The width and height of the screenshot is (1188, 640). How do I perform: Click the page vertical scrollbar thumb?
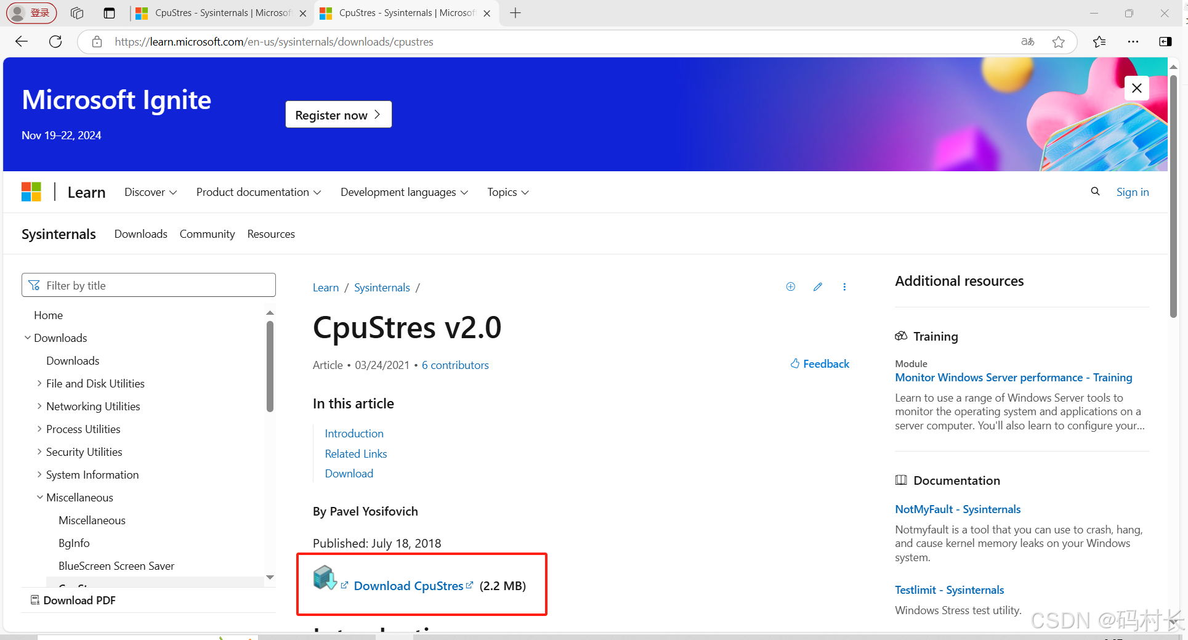(1174, 197)
